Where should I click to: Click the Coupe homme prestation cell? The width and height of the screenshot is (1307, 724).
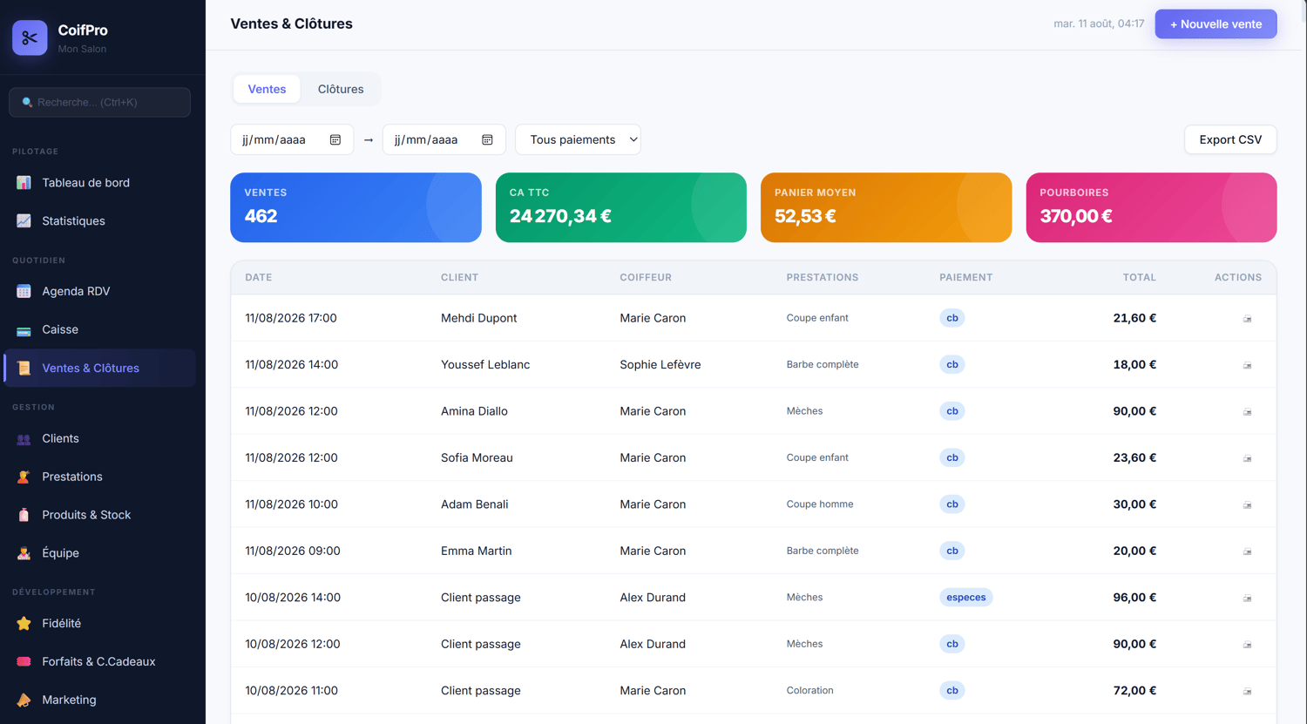click(820, 504)
